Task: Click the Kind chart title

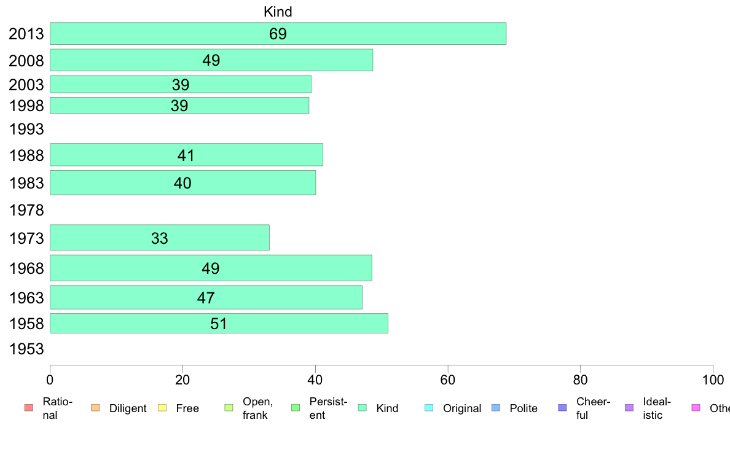Action: pos(278,12)
